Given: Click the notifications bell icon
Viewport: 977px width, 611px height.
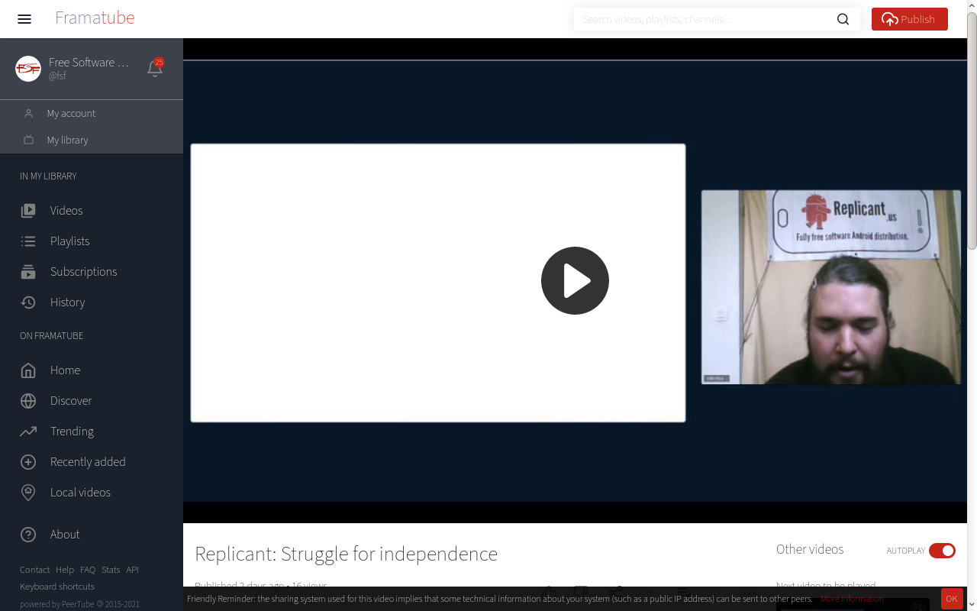Looking at the screenshot, I should click(x=155, y=69).
